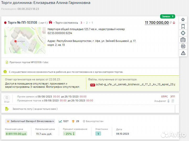This screenshot has width=189, height=141.
Task: Open the ЭТП link
Action: pyautogui.click(x=173, y=96)
